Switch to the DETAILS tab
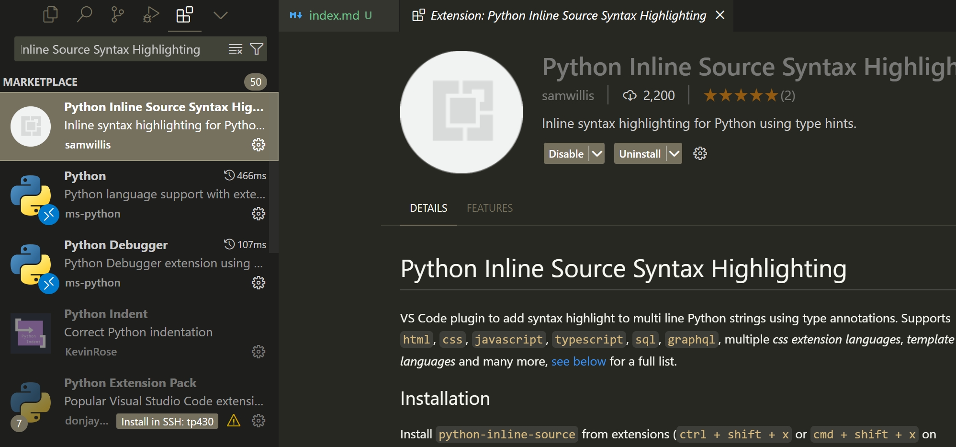 (x=428, y=208)
